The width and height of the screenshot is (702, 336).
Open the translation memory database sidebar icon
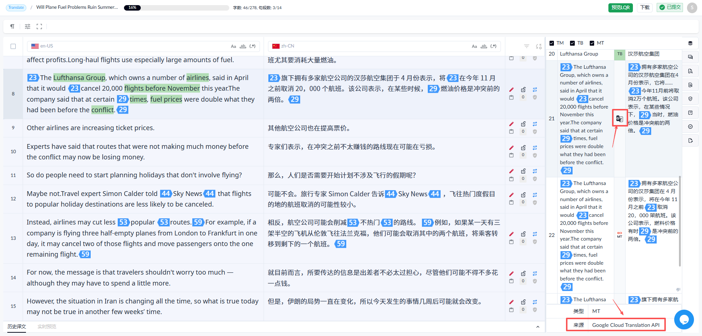[690, 43]
